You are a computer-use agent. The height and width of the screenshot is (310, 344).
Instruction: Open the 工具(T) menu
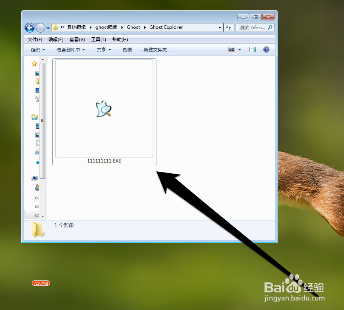[98, 40]
